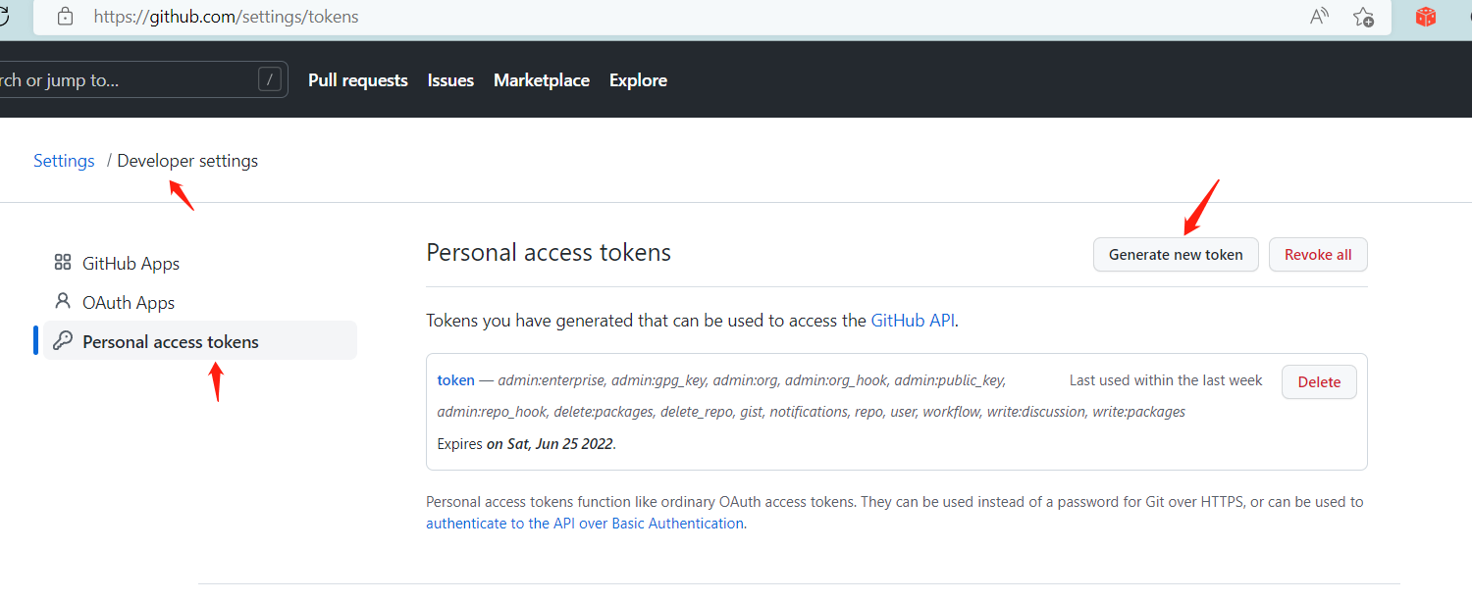Click the Personal access tokens heading
The width and height of the screenshot is (1472, 601).
549,252
